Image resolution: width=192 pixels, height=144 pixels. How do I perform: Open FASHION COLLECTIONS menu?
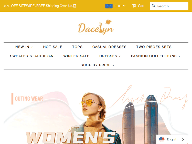pos(155,56)
